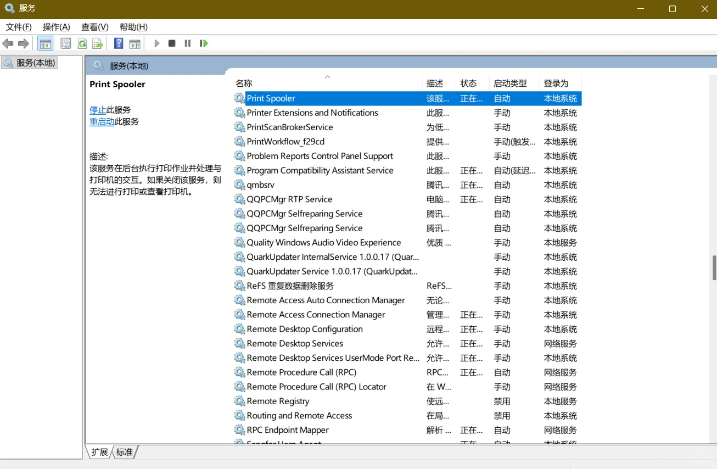Click the 重启动 link to restart Print Spooler

click(102, 121)
